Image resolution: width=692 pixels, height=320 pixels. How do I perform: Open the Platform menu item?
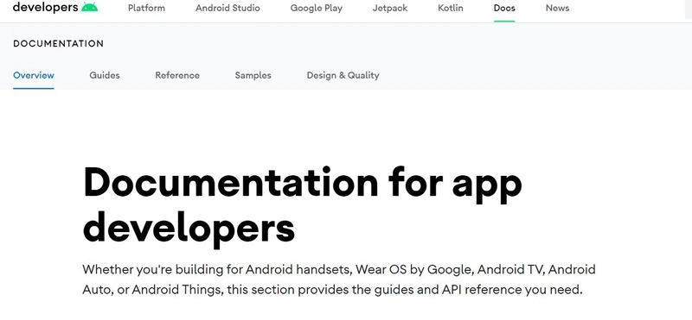tap(146, 8)
